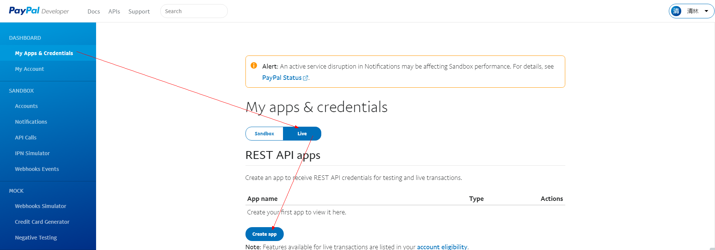This screenshot has width=715, height=250.
Task: Click the SANDBOX section heading
Action: coord(21,91)
